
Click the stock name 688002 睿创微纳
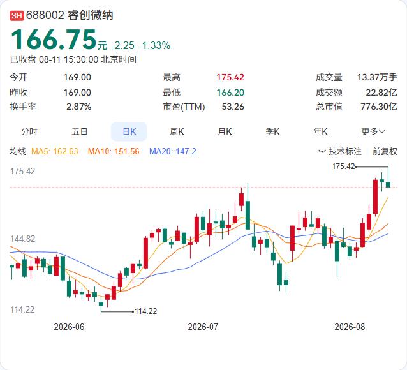[70, 15]
